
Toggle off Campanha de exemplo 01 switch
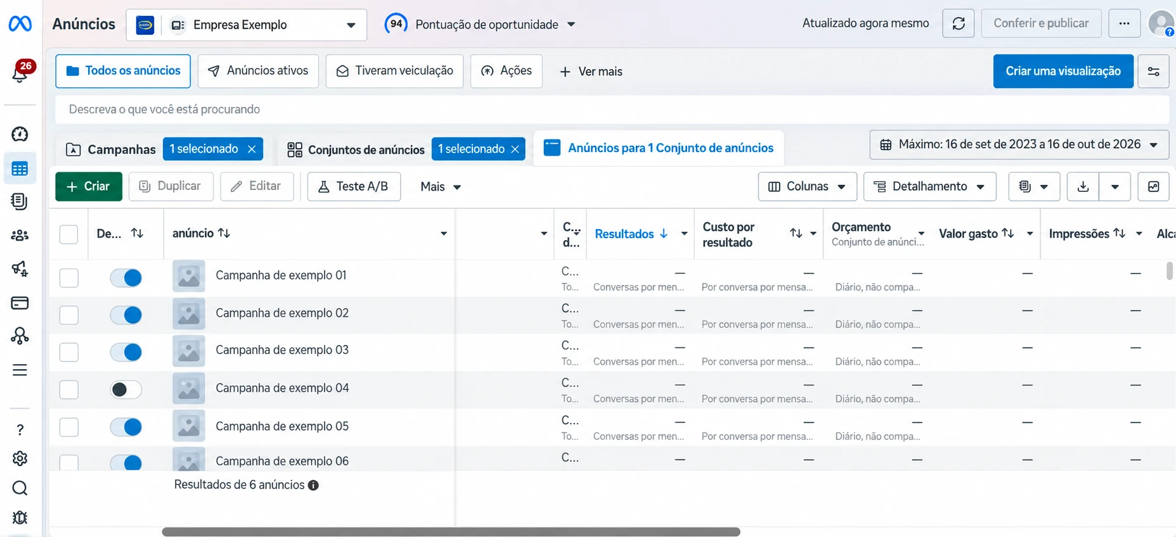126,277
